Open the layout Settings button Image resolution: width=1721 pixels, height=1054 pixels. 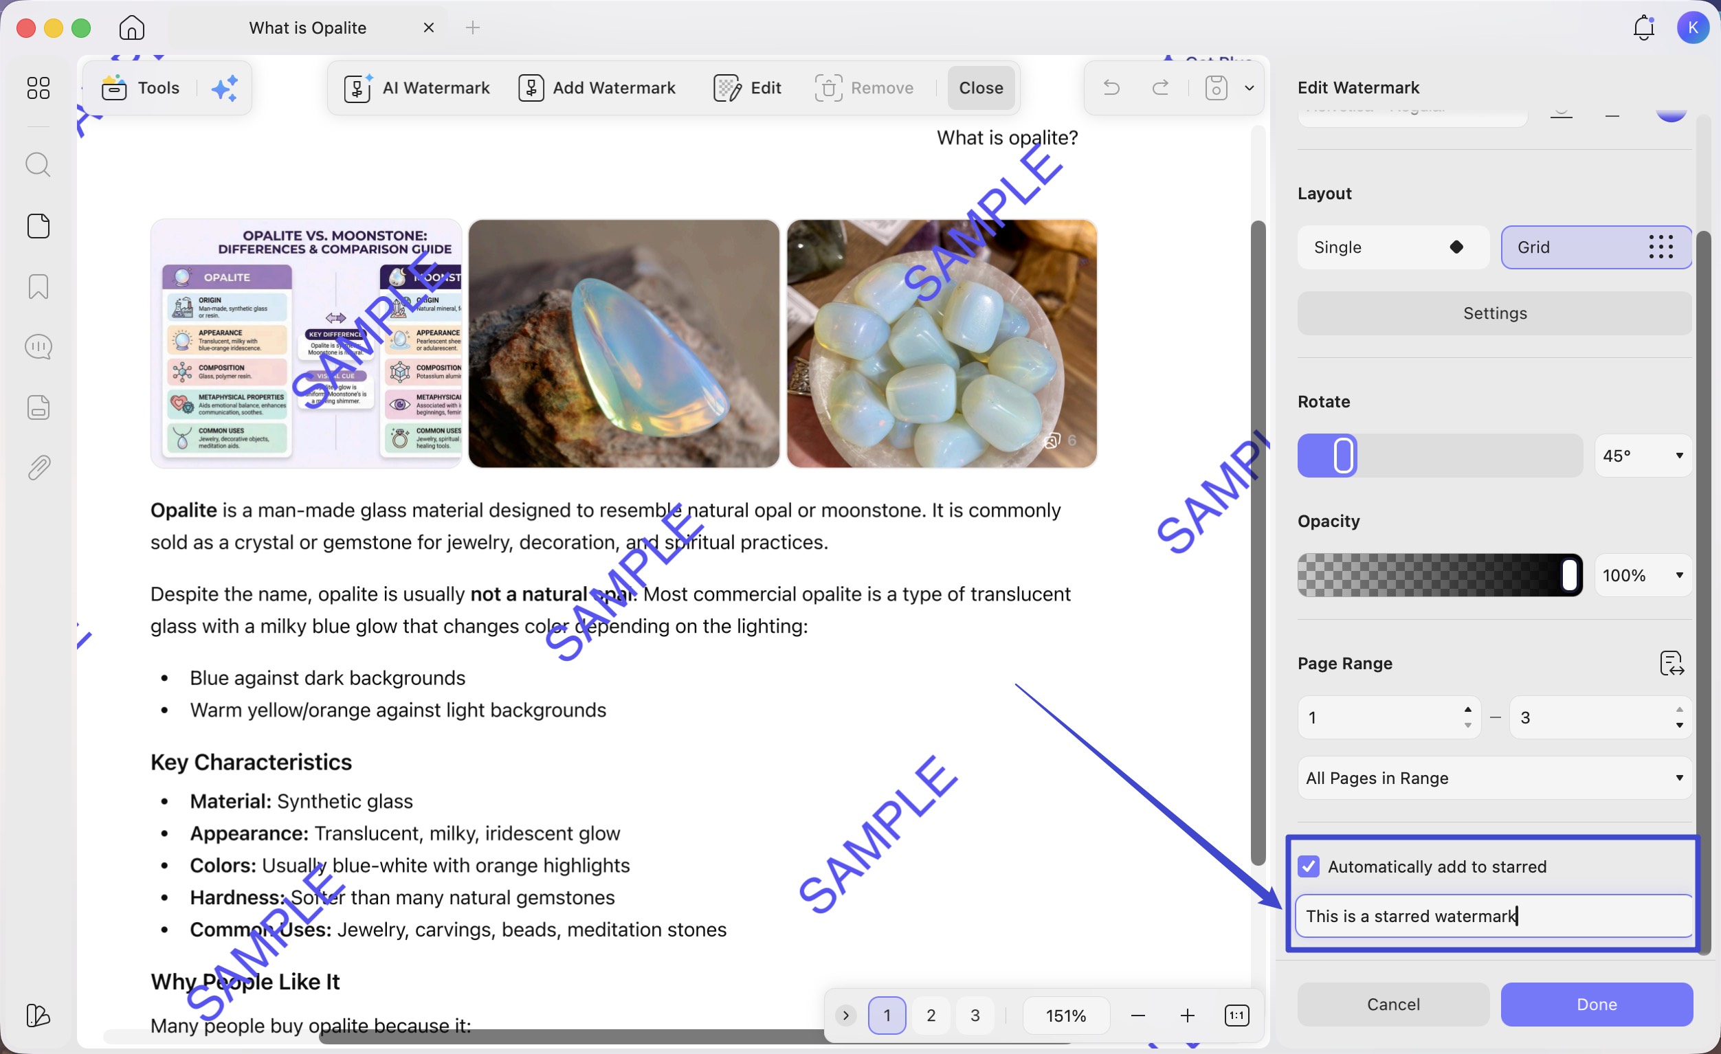(x=1495, y=313)
